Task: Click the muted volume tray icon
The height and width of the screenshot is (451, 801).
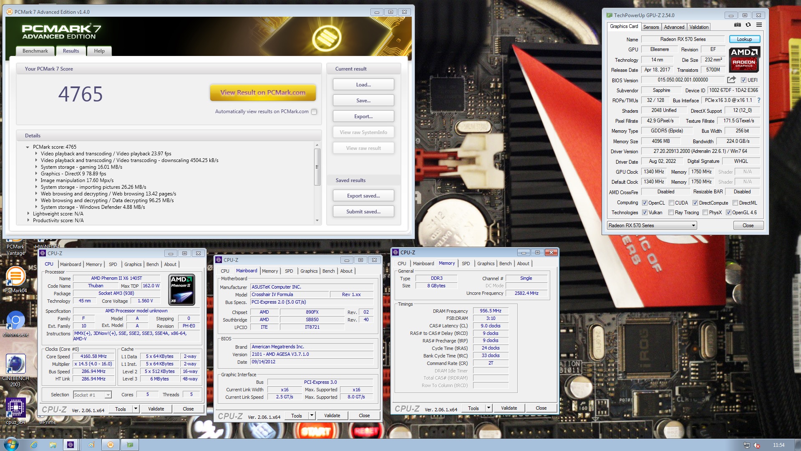Action: 757,445
